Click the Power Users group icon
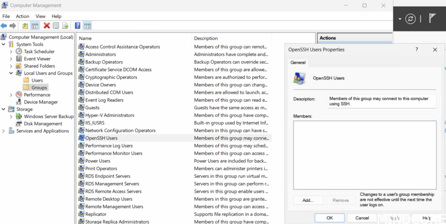Image resolution: width=446 pixels, height=224 pixels. click(81, 161)
